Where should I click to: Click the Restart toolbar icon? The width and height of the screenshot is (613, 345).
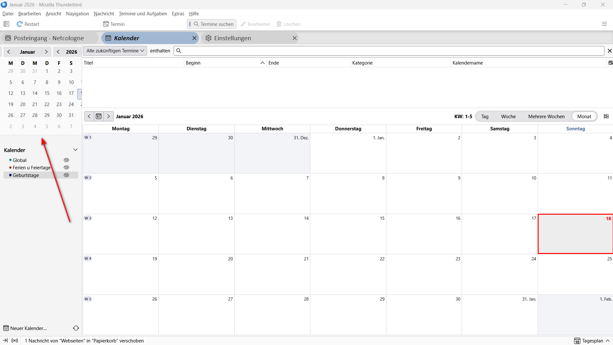[20, 24]
